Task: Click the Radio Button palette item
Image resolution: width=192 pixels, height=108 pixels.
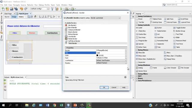Action: 160,31
